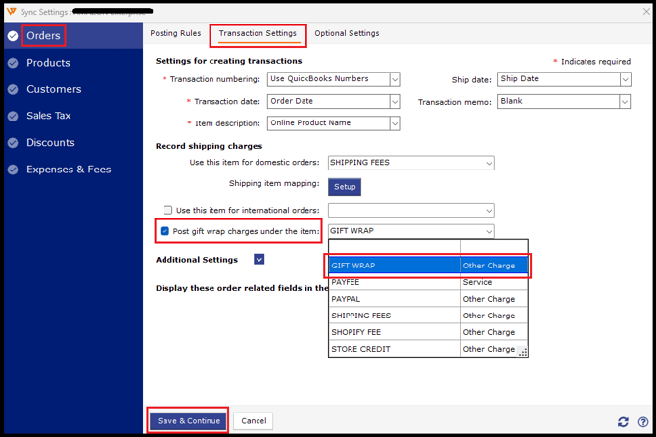Enable Use this item for international orders
The image size is (656, 437).
[168, 210]
